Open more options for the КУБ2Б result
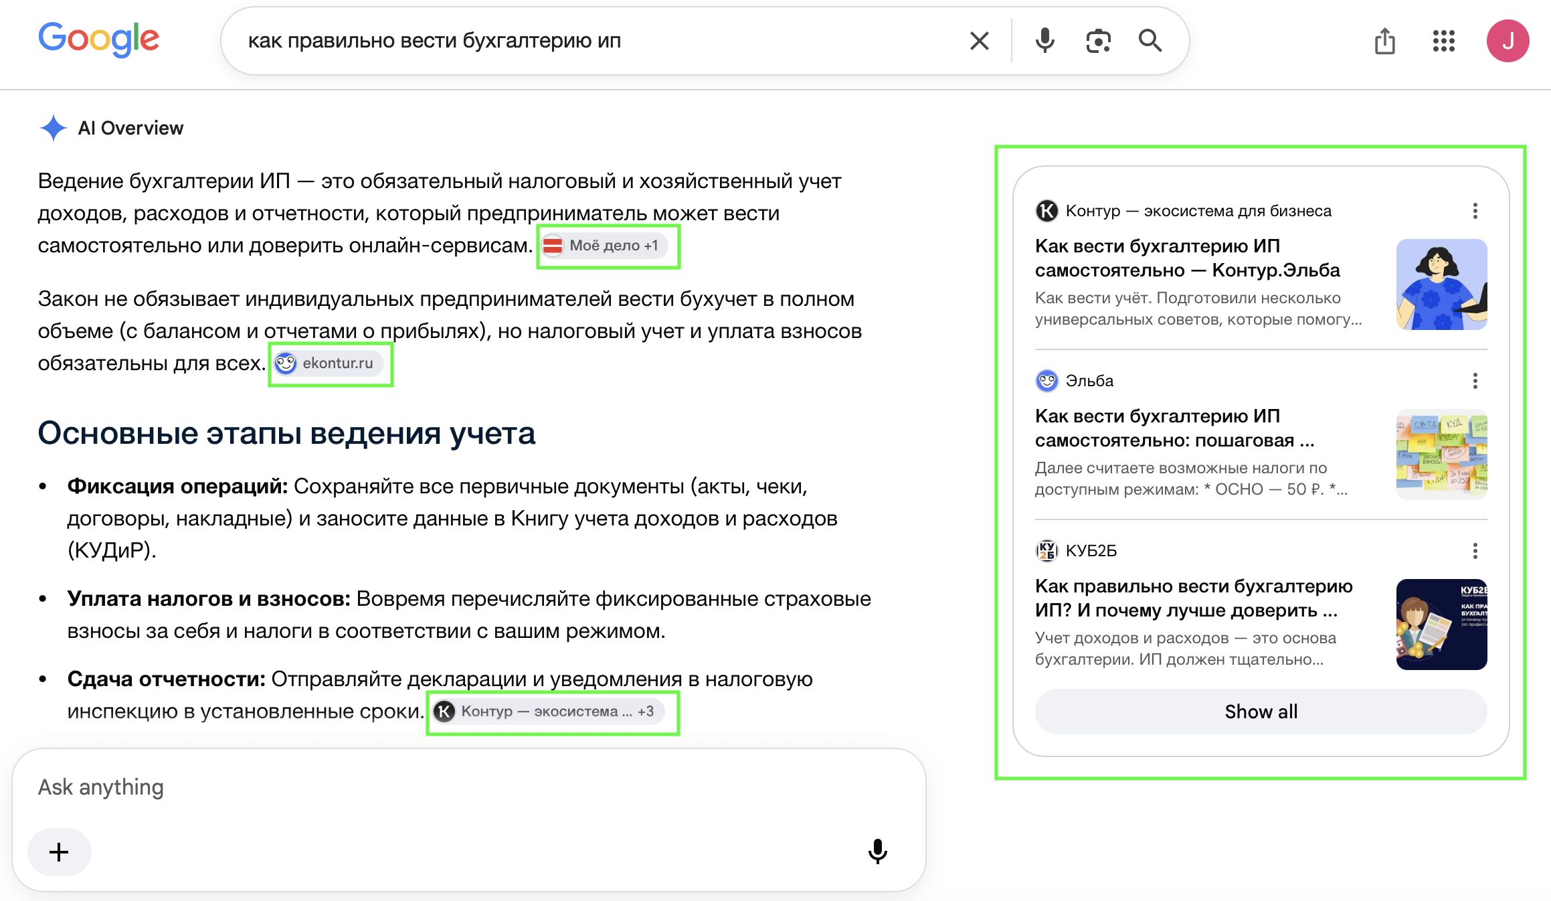 click(1475, 551)
